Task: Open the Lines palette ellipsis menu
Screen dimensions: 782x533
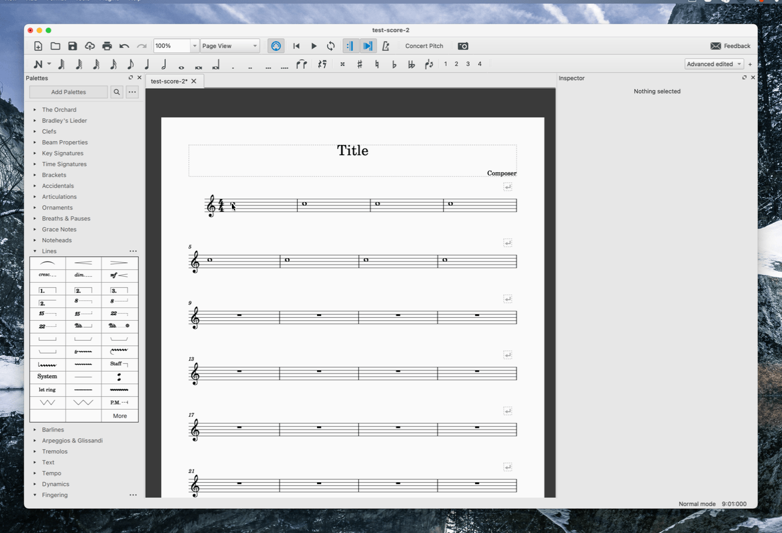Action: [x=133, y=251]
